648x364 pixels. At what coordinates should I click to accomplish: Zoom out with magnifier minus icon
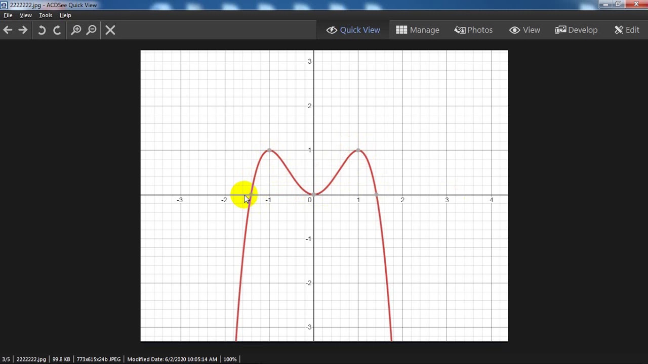[x=92, y=30]
